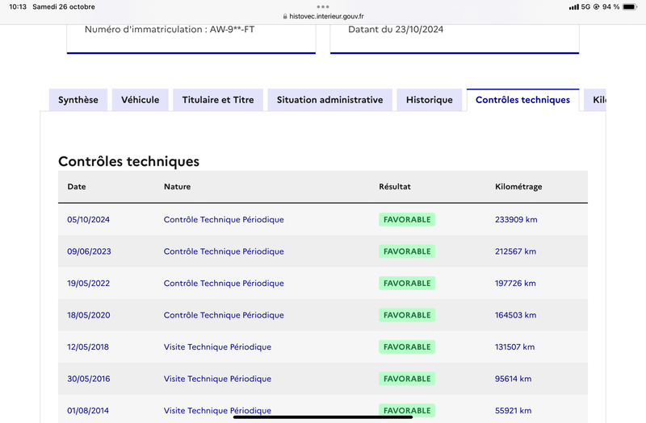Switch to the Véhicule tab

(140, 100)
